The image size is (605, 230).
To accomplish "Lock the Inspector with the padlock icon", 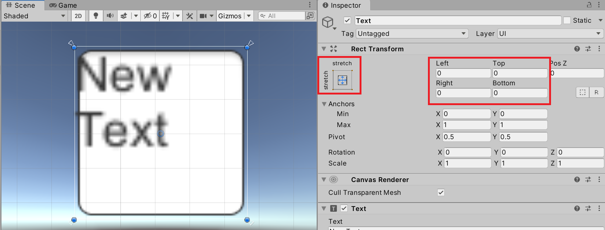I will pos(589,5).
